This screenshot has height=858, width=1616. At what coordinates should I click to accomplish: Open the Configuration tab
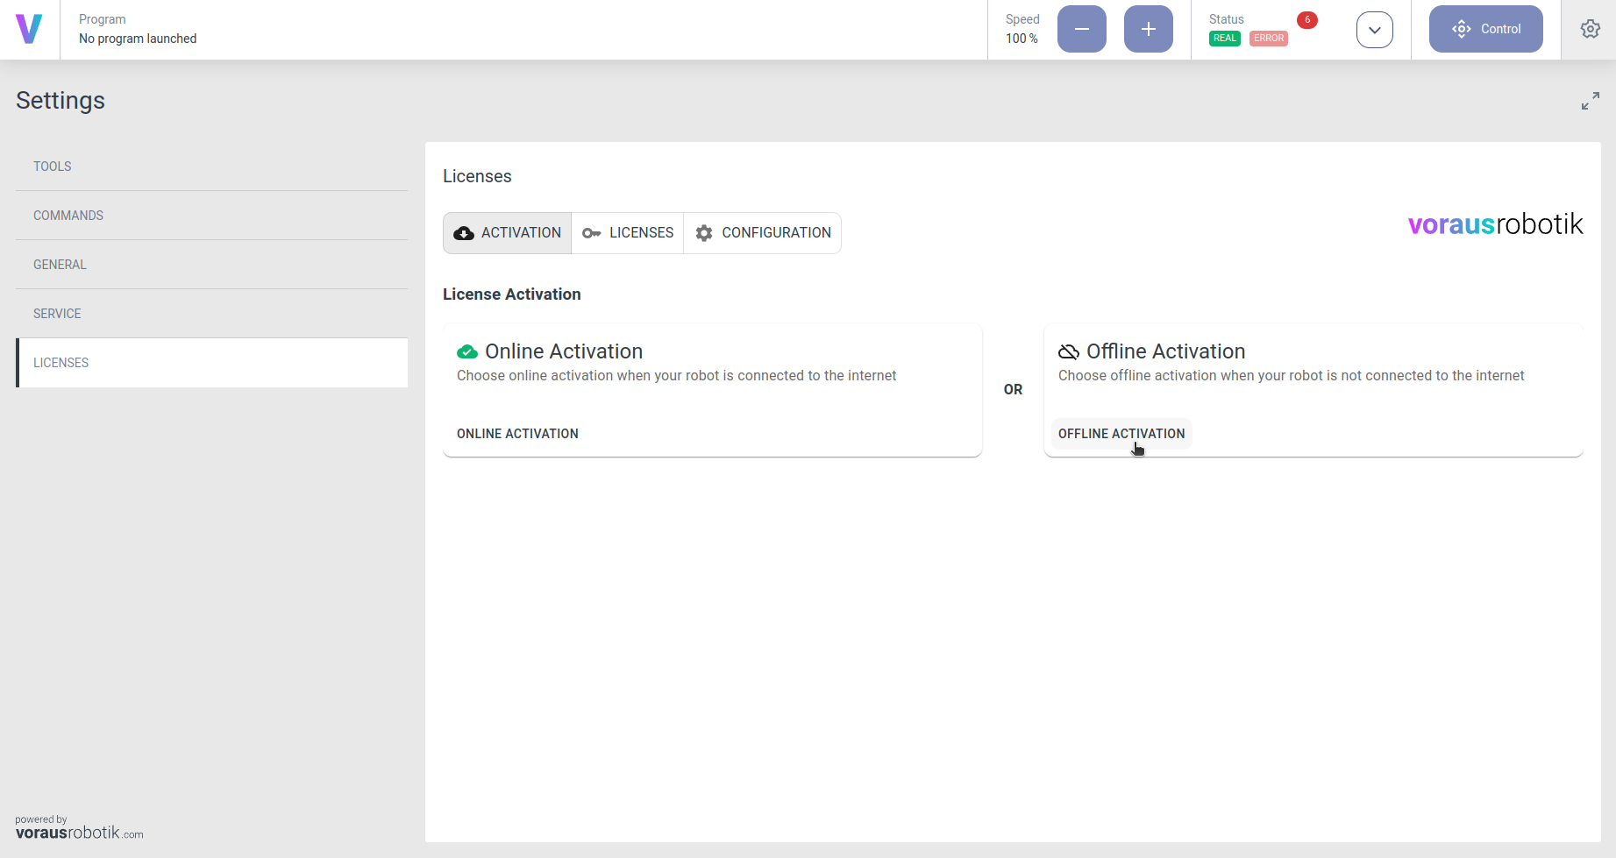tap(763, 233)
